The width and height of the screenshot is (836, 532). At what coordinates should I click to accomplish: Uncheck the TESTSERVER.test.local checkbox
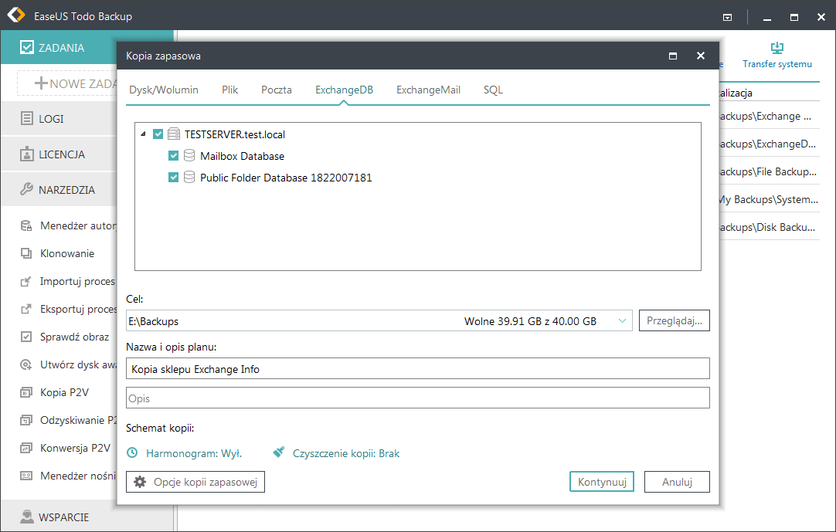pos(158,134)
